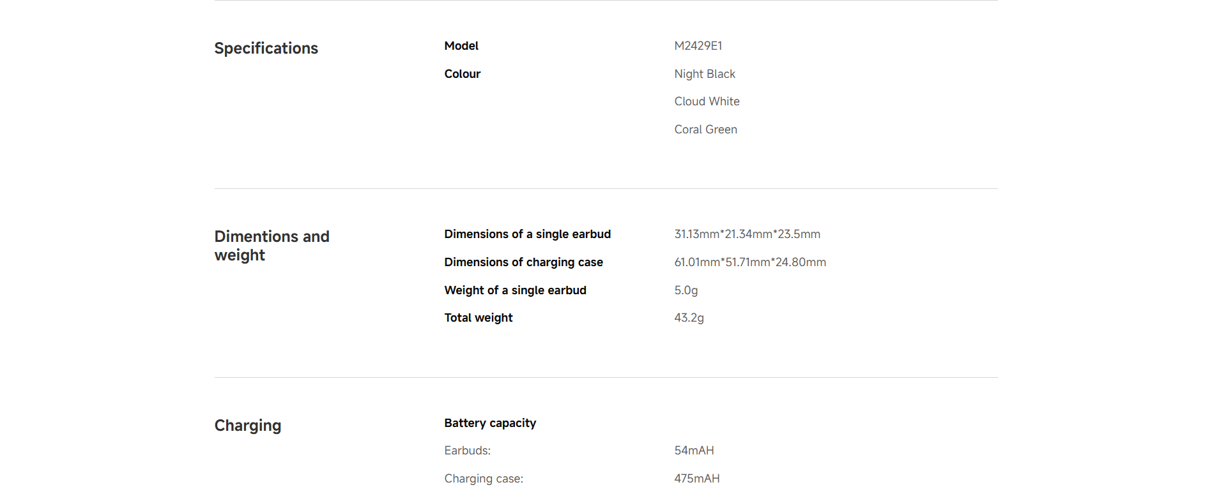
Task: Click the M2429E1 model number
Action: [698, 46]
